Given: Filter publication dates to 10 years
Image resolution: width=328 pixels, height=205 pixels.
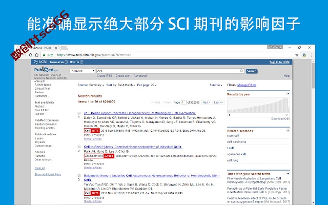Looking at the screenshot, I should (x=40, y=142).
